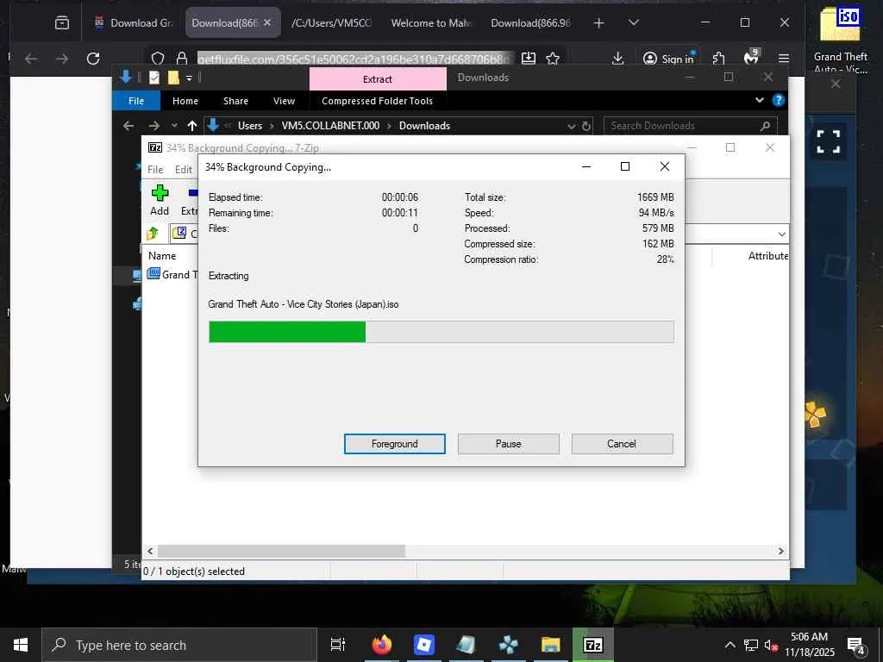Show hidden system tray icons
The height and width of the screenshot is (662, 883).
coord(730,645)
